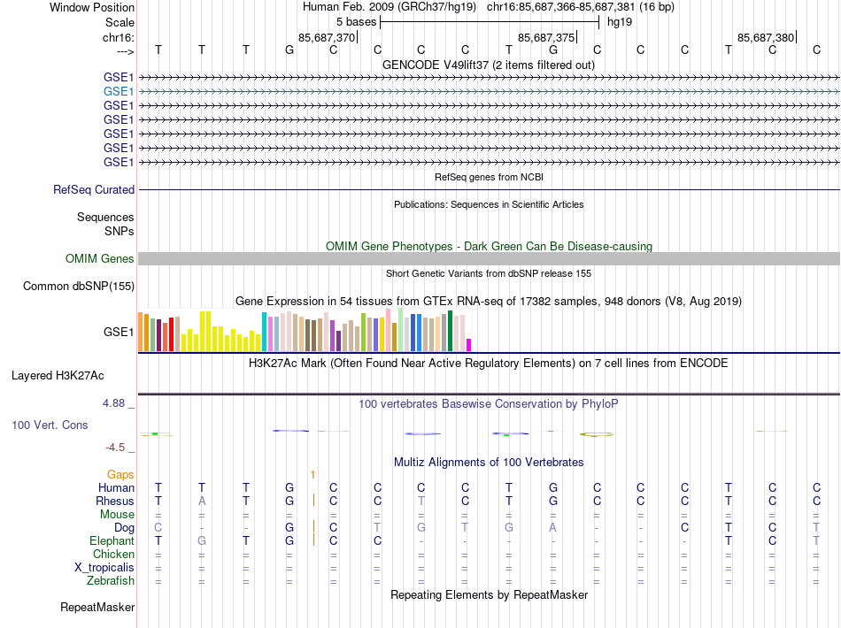This screenshot has height=628, width=841.
Task: Open the RefSeq Curated track label
Action: [94, 189]
